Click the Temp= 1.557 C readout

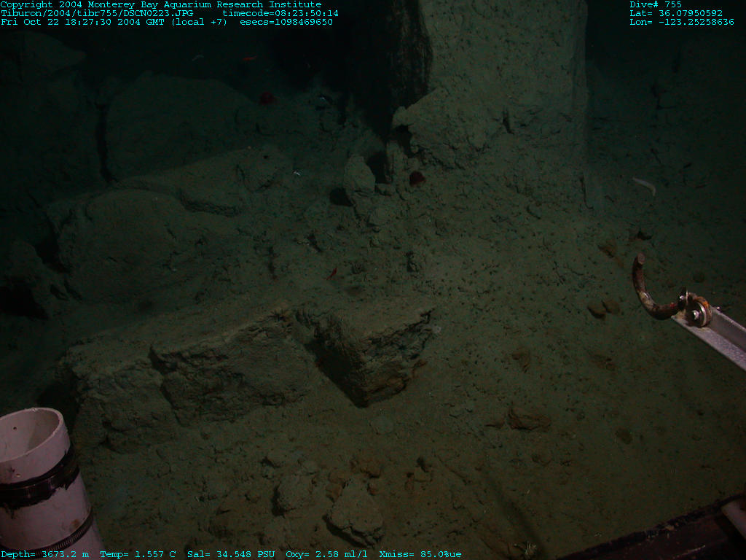(138, 555)
